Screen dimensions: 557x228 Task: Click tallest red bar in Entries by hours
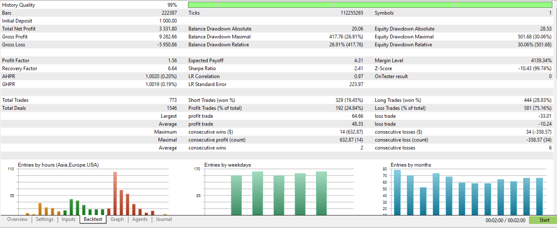pos(115,194)
